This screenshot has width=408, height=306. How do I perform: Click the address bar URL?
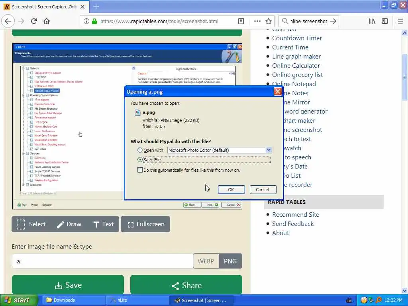(x=159, y=21)
